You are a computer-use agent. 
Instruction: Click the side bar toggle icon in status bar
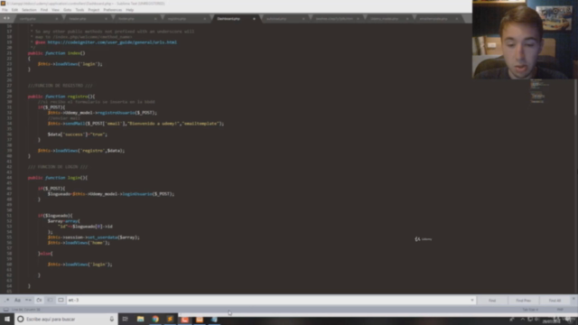click(6, 310)
